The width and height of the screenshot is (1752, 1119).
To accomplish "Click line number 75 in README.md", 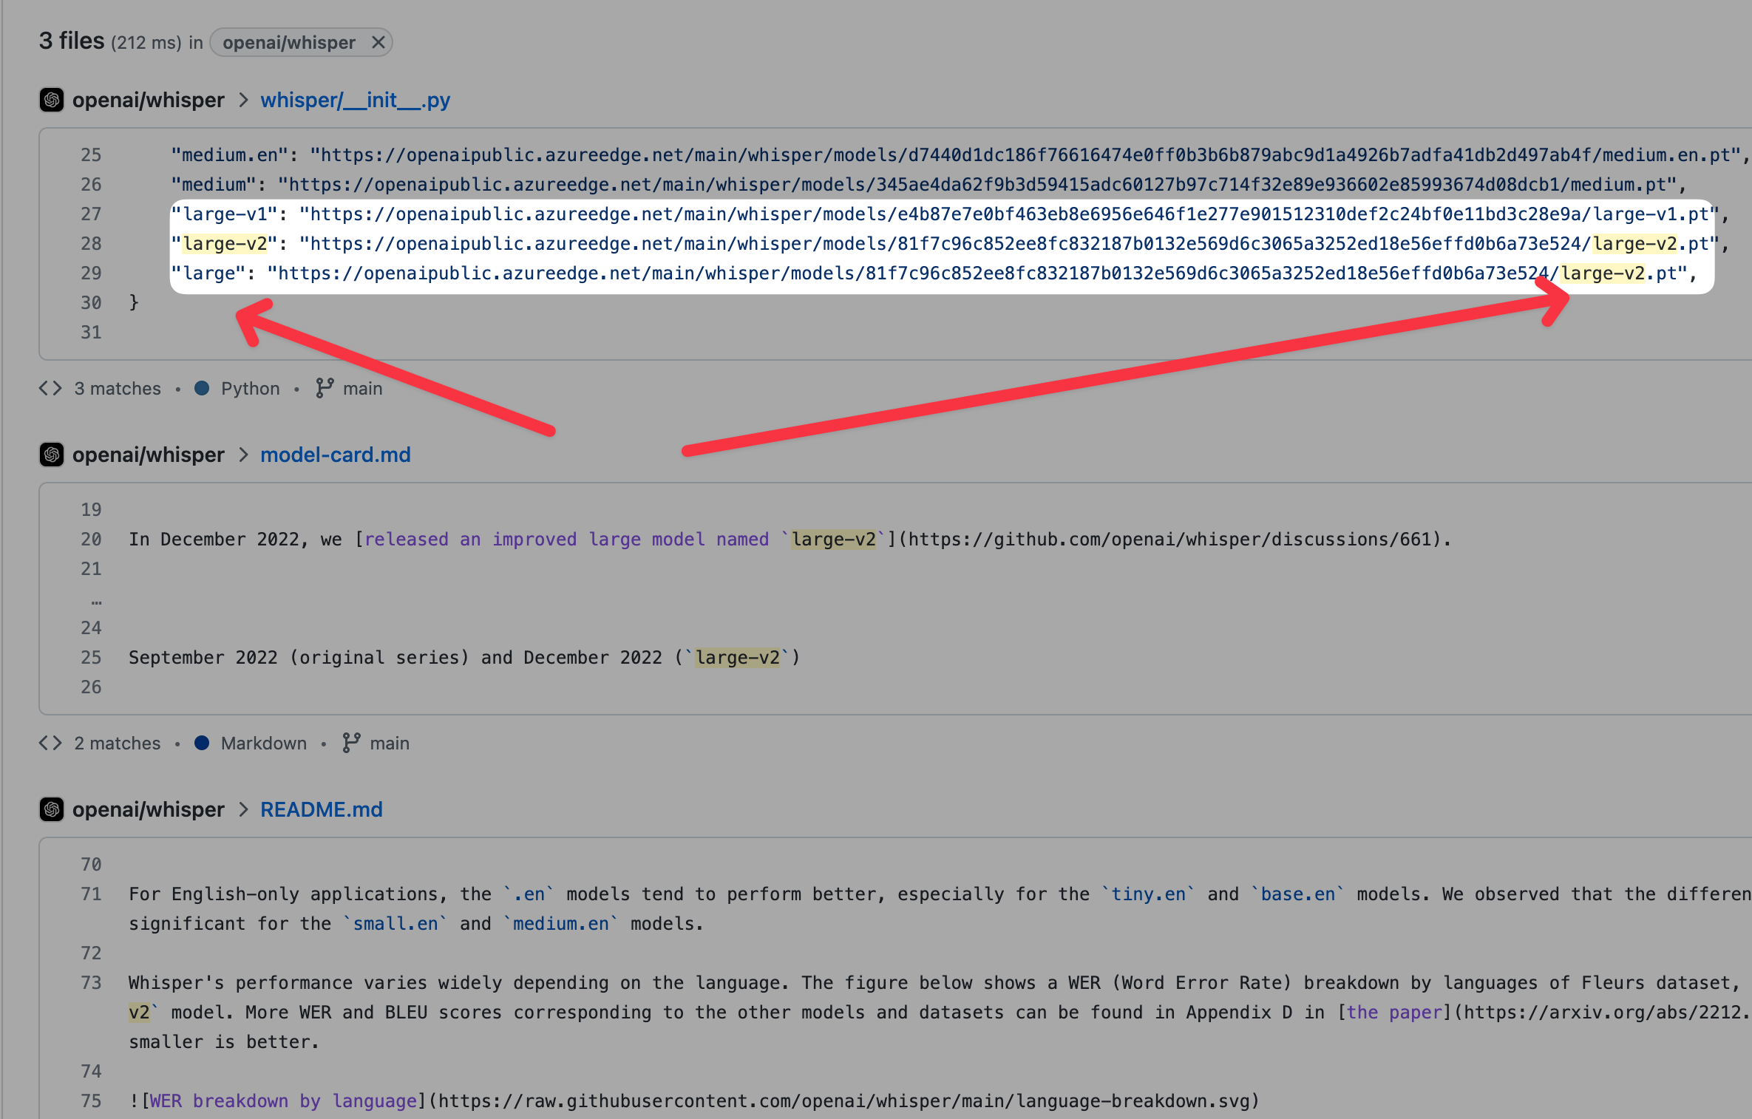I will pos(91,1101).
